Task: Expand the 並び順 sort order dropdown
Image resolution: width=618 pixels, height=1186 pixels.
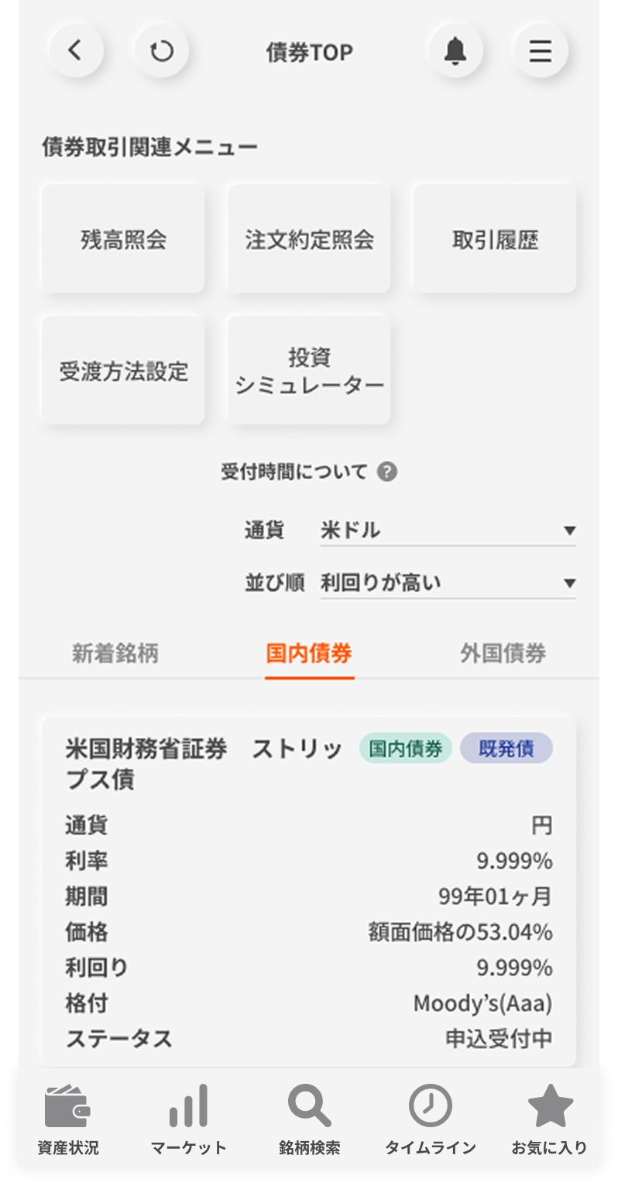Action: tap(448, 583)
